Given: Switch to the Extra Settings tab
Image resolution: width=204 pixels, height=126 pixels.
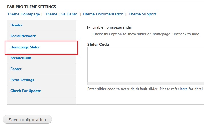Looking at the screenshot, I should click(x=22, y=80).
